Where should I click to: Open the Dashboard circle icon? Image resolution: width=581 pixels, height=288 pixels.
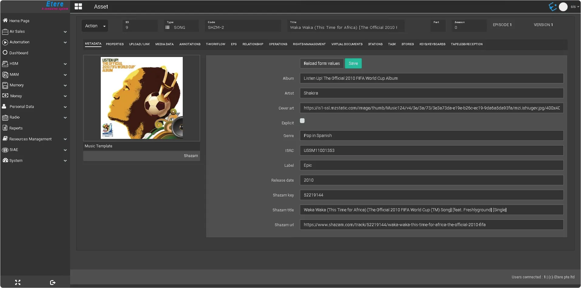(x=5, y=53)
